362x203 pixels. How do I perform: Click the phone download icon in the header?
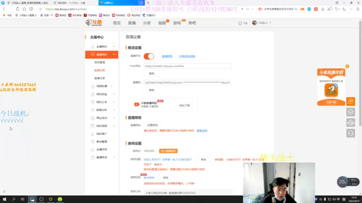(240, 23)
